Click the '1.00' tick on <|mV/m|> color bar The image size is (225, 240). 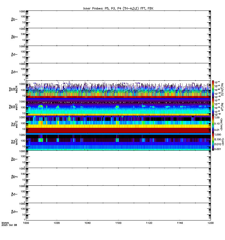click(x=217, y=117)
